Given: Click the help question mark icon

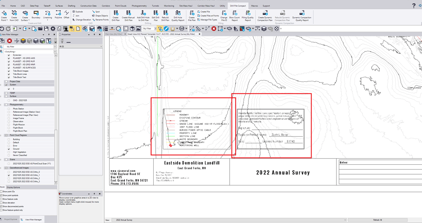Looking at the screenshot, I should pyautogui.click(x=414, y=5).
